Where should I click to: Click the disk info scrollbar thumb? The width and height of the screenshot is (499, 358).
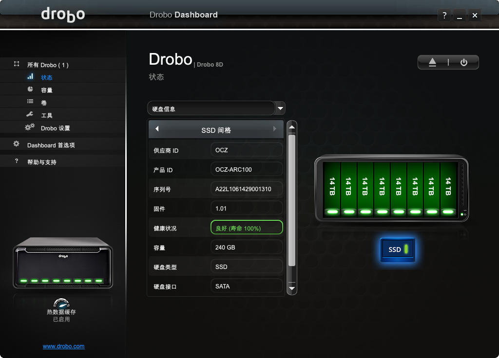[x=292, y=200]
